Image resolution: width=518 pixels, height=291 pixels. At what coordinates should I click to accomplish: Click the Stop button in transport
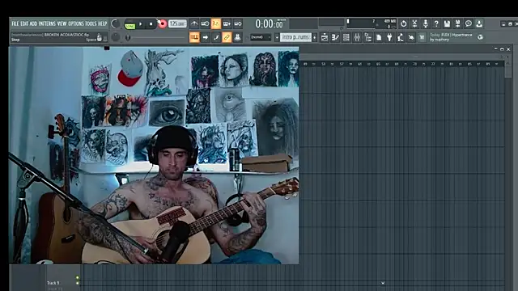[x=151, y=24]
